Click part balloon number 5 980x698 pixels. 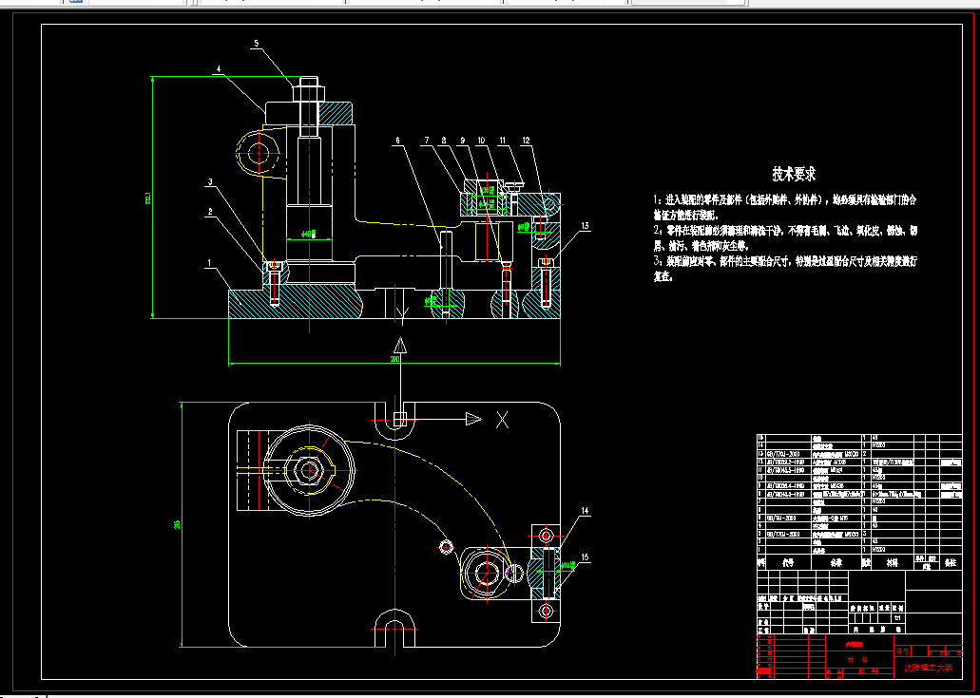click(x=257, y=44)
